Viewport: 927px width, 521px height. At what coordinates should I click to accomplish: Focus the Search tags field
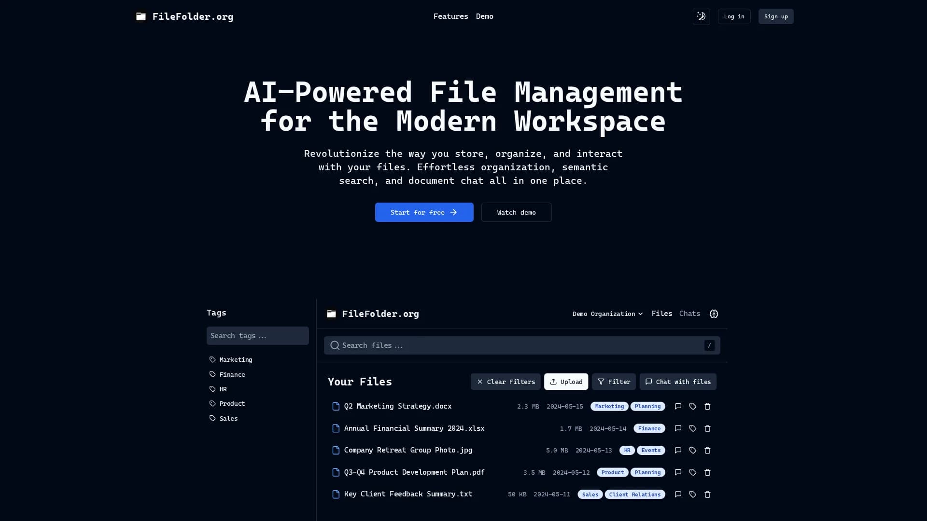[257, 336]
